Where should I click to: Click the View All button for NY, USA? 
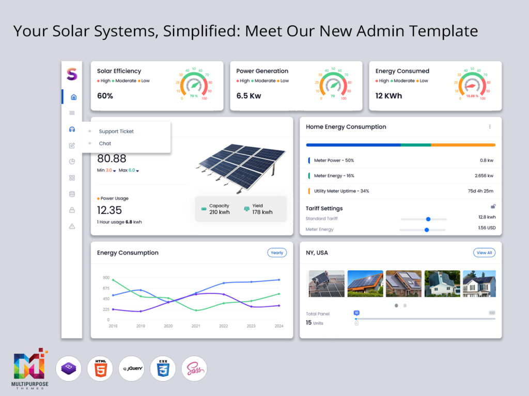tap(484, 253)
